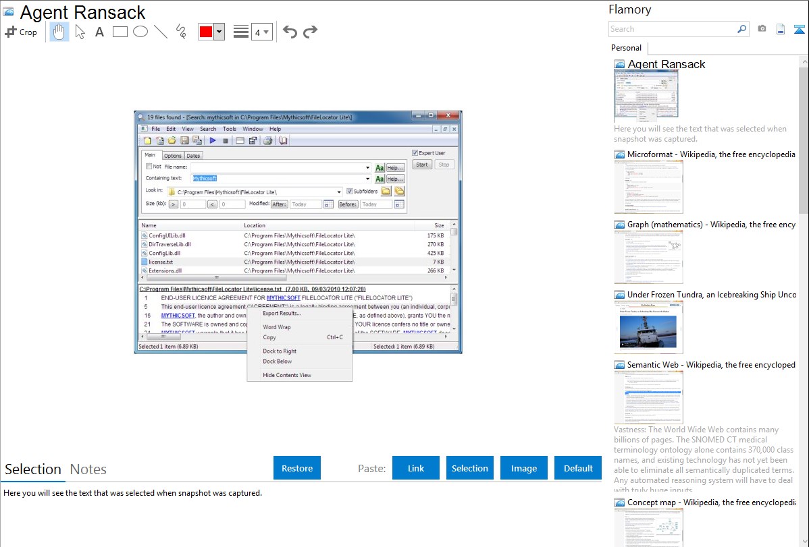This screenshot has width=809, height=547.
Task: Click the open folder icon in Agent Ransack toolbar
Action: coord(172,140)
